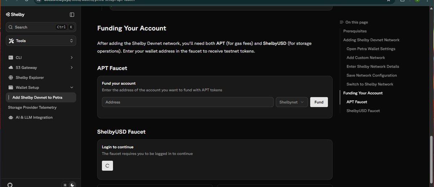
Task: Collapse the sidebar using the panel icon
Action: 72,14
